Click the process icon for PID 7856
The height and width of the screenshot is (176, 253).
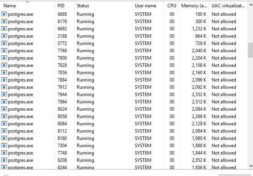click(x=4, y=73)
